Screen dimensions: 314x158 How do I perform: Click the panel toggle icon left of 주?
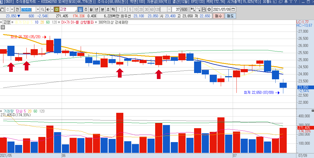coord(2,9)
